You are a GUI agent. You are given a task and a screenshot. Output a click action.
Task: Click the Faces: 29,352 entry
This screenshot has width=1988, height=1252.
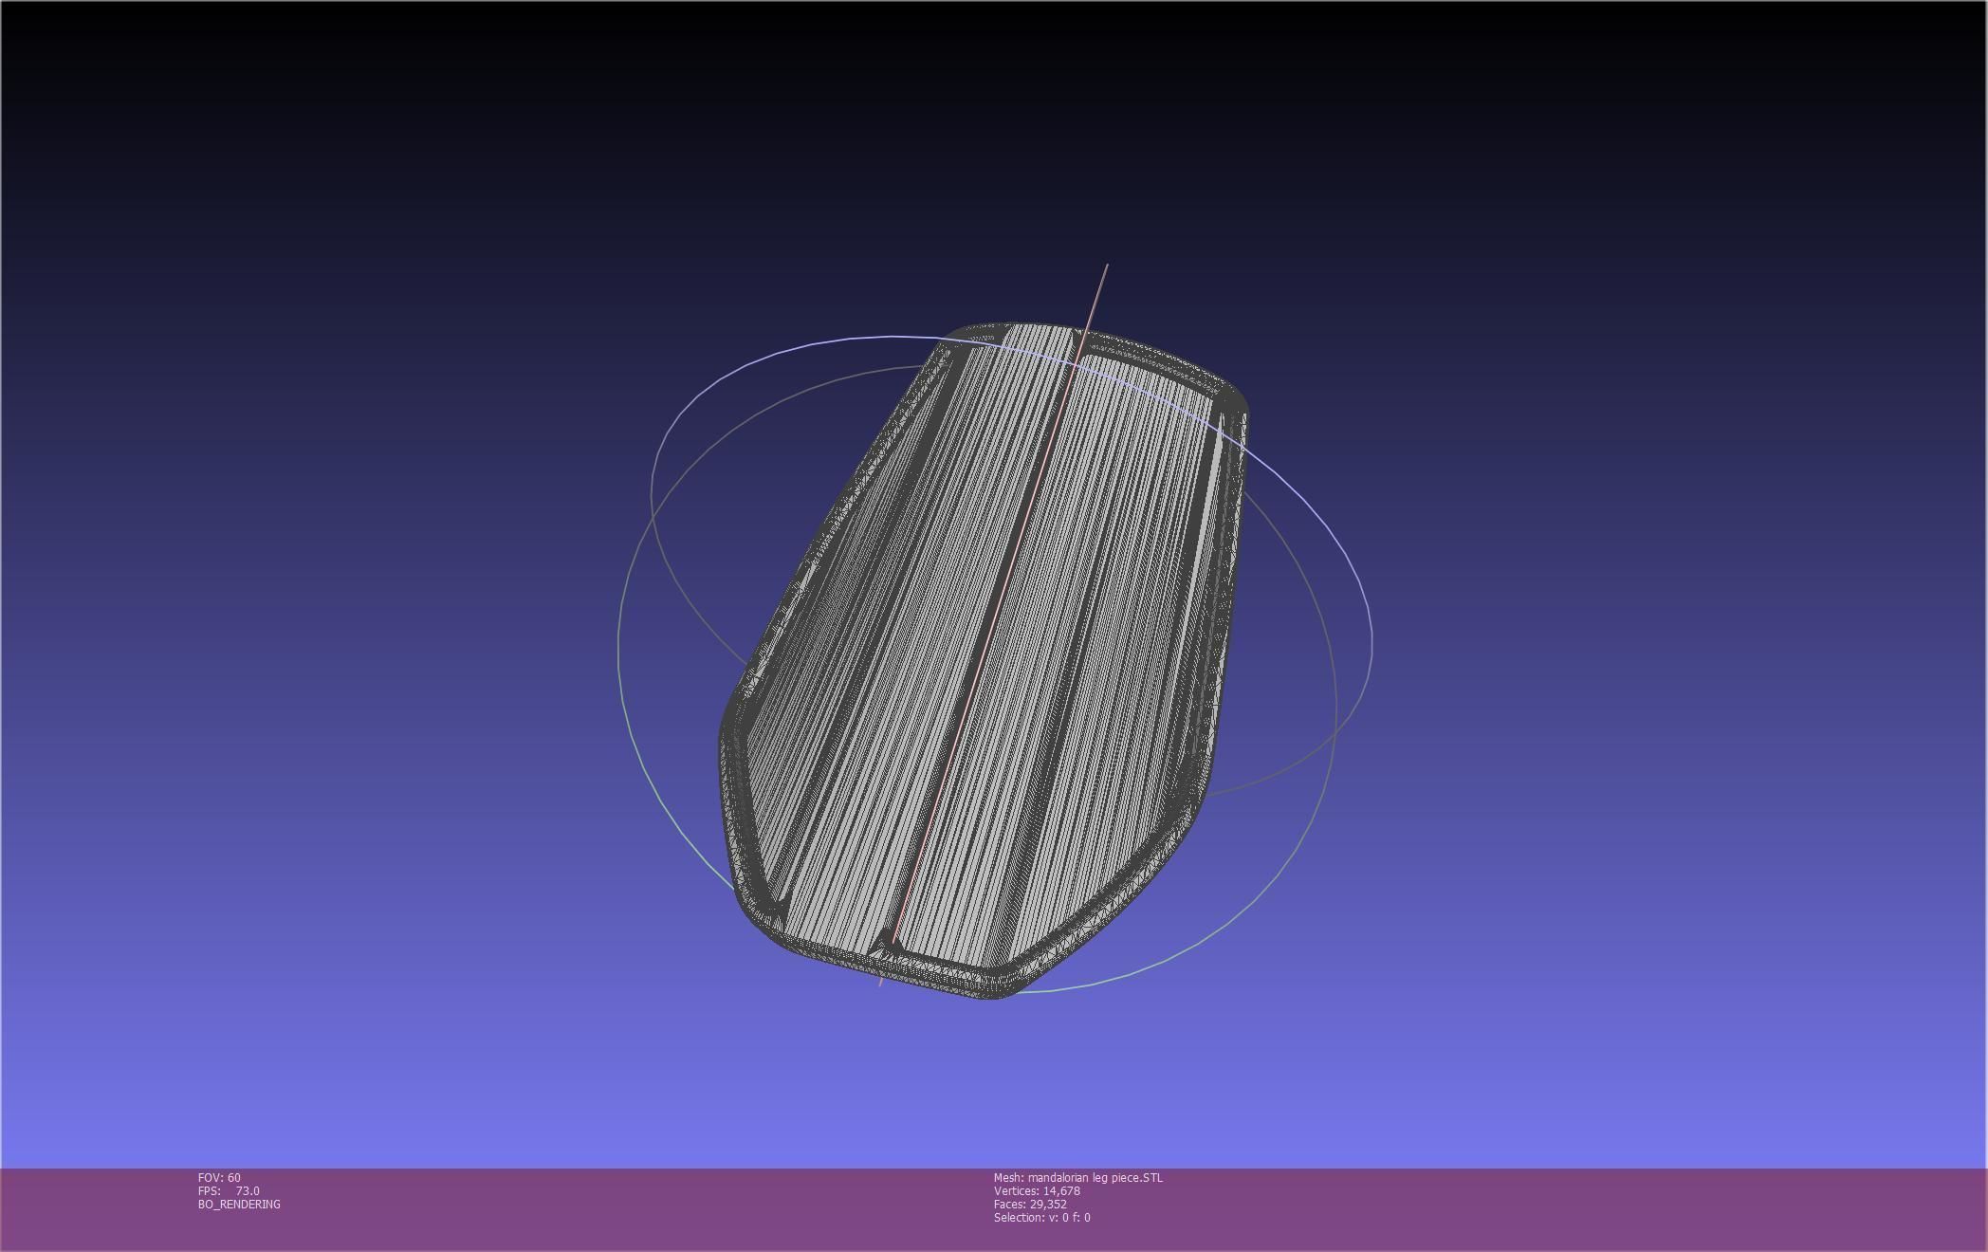(x=1030, y=1204)
